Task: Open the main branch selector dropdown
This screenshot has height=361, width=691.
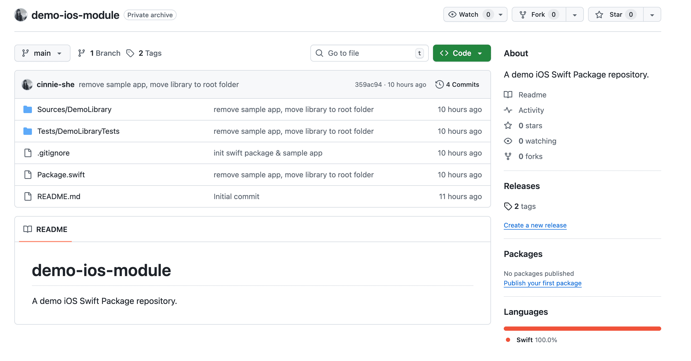Action: pos(42,53)
